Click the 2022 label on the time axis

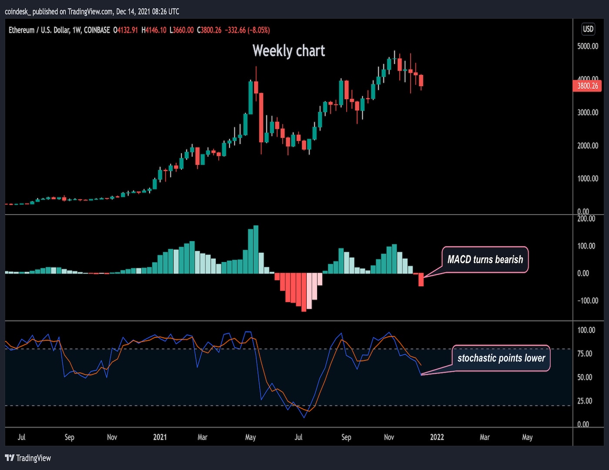tap(437, 437)
